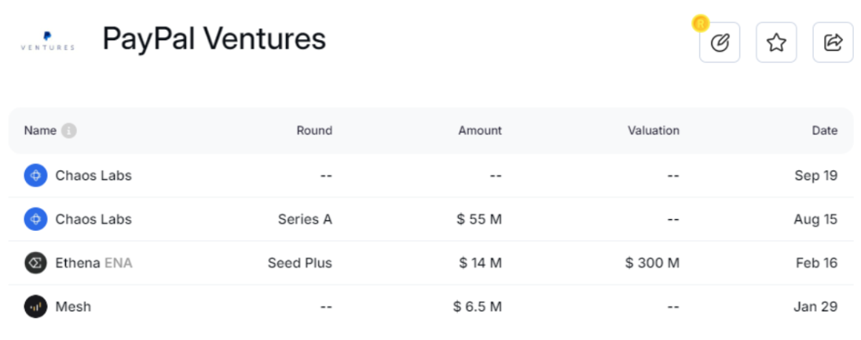Click the Mesh project icon
The image size is (861, 340).
[35, 306]
